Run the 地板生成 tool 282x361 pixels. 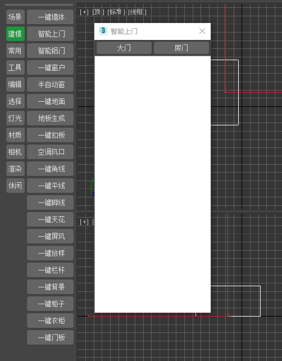tap(50, 118)
